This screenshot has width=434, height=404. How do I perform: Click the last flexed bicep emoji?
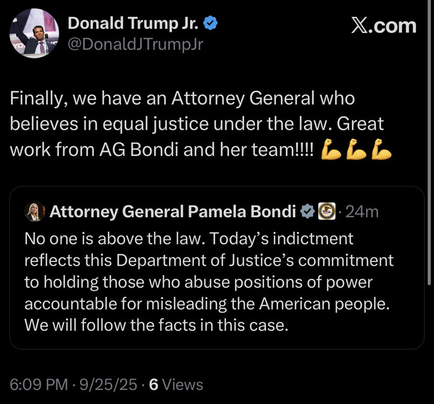(382, 150)
